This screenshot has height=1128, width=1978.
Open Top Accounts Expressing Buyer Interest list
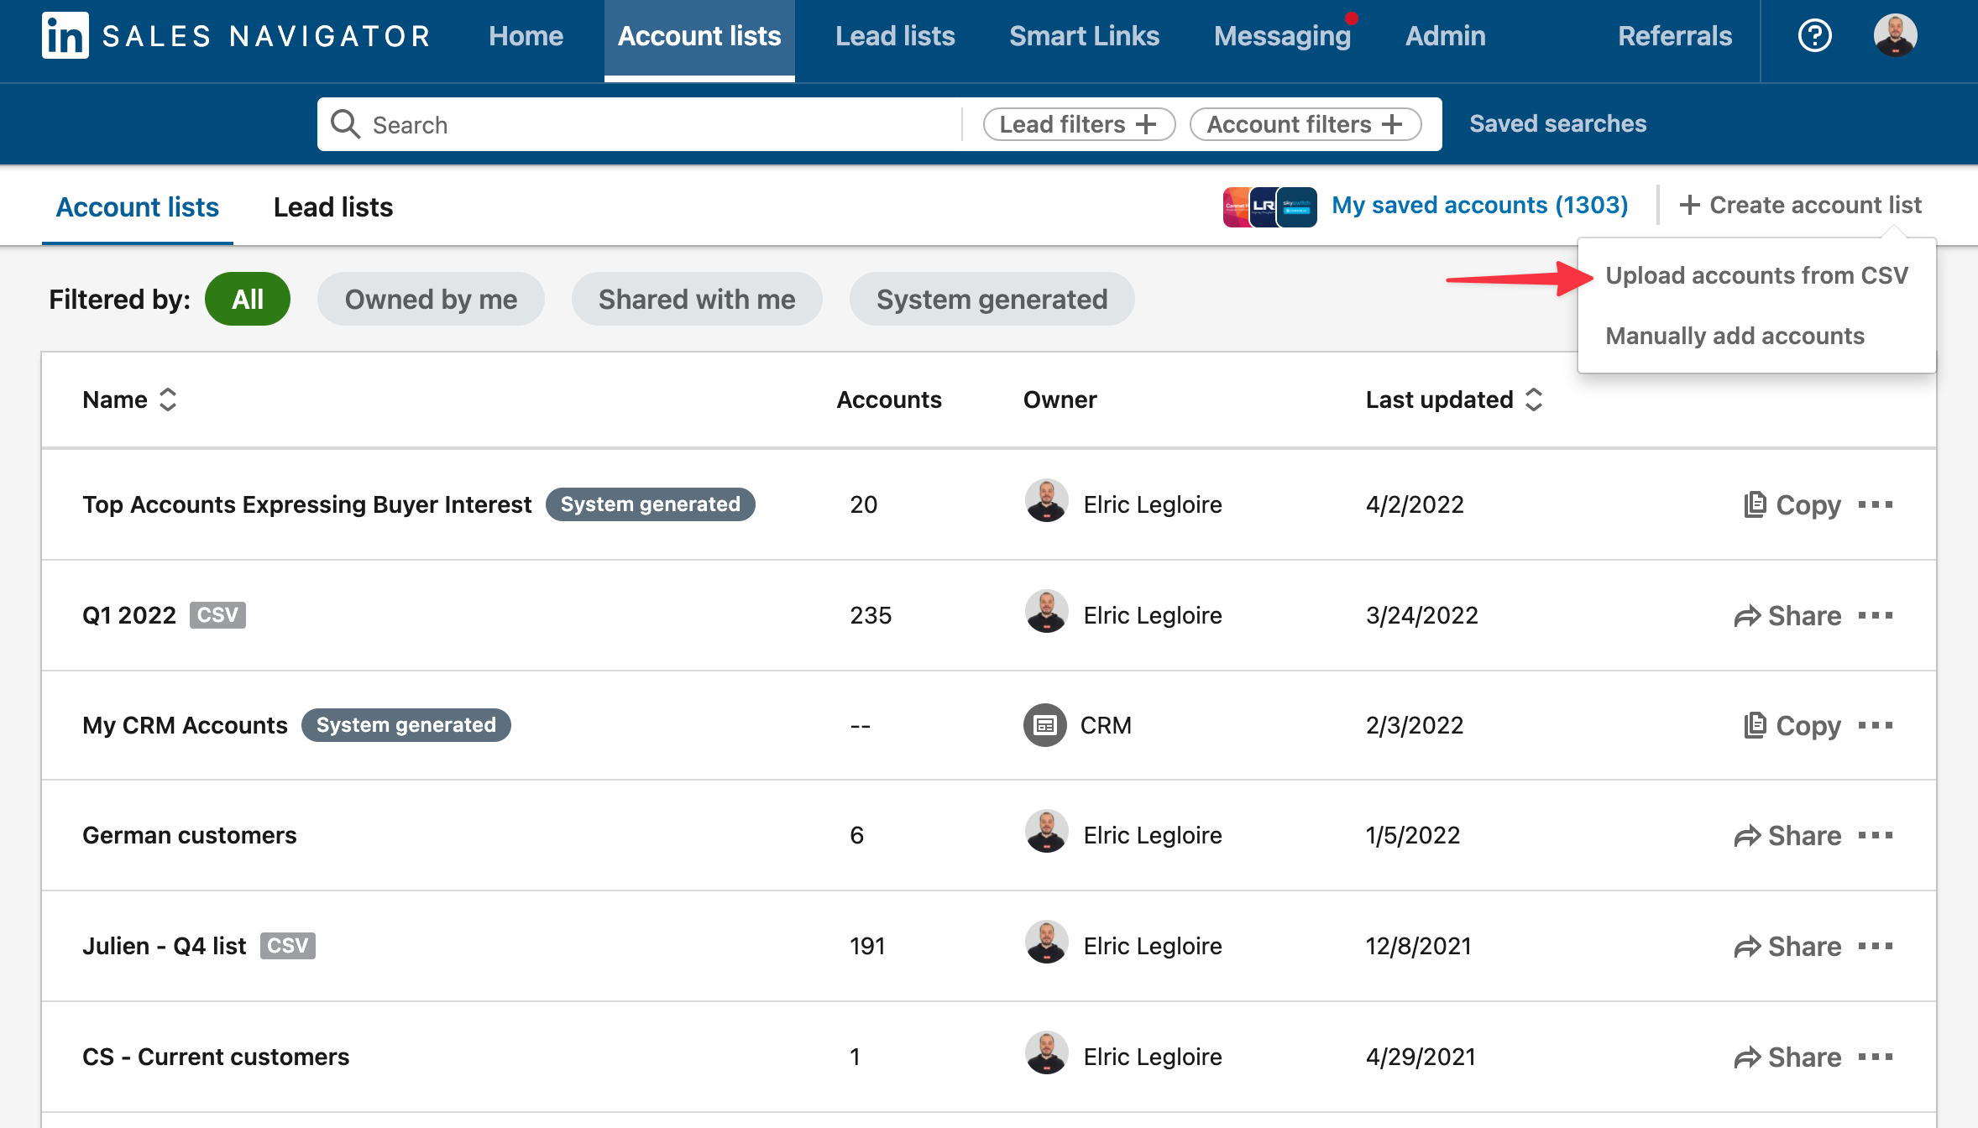pos(306,504)
